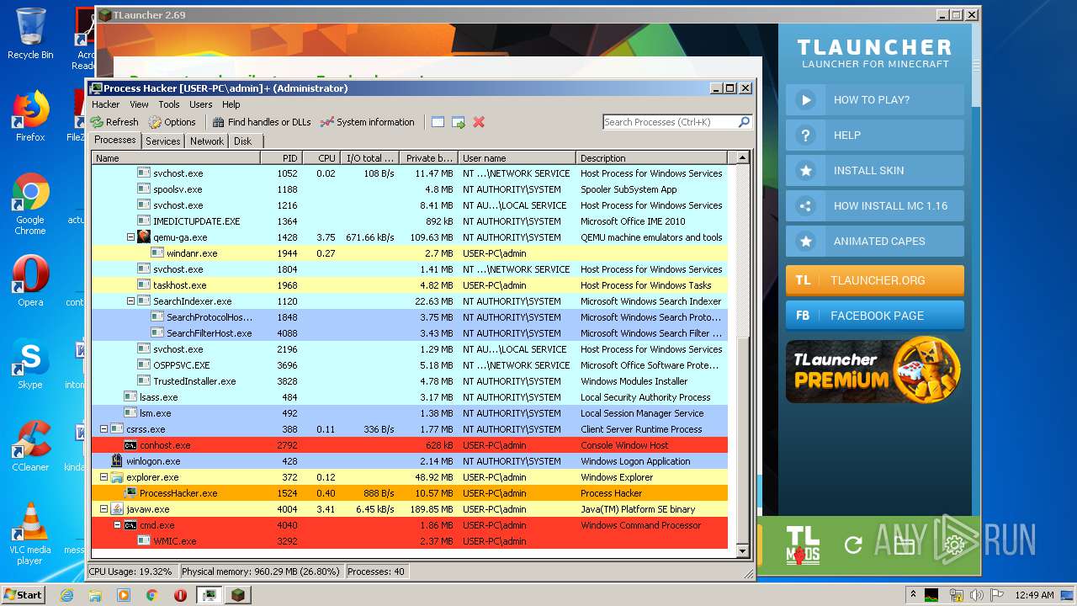Select the WMIC.exe process row
The width and height of the screenshot is (1077, 606).
pos(409,541)
